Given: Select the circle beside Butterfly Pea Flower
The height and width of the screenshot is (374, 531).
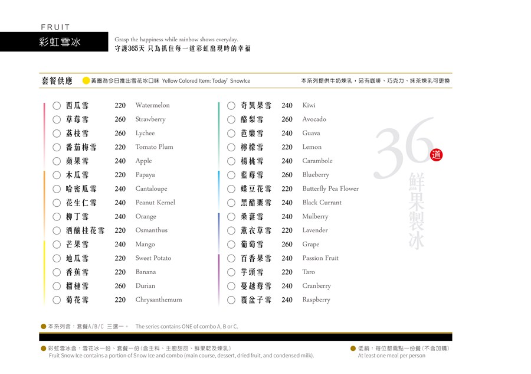Looking at the screenshot, I should point(231,189).
